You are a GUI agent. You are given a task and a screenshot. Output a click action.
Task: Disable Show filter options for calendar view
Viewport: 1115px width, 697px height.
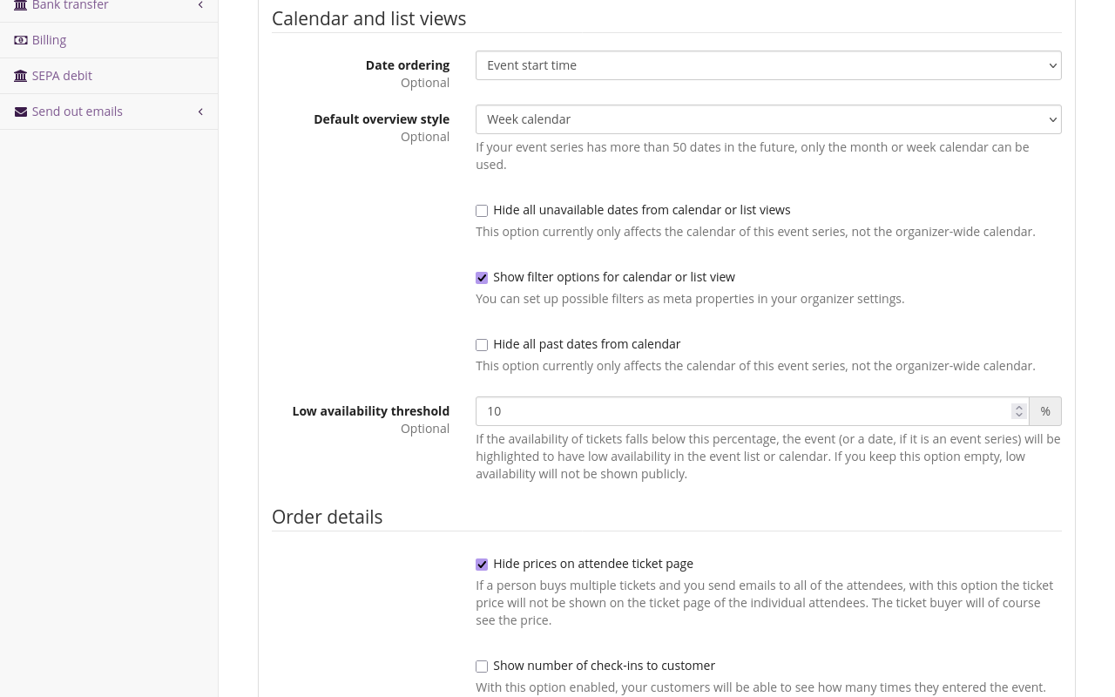point(482,277)
